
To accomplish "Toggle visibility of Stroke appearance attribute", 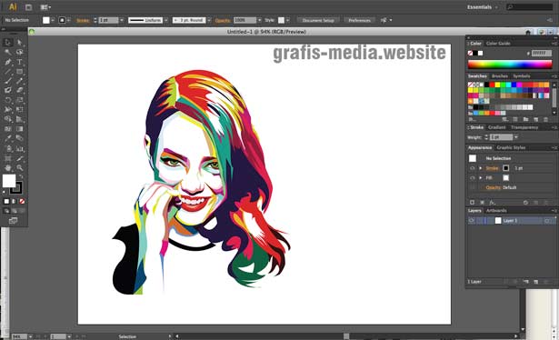I will [x=473, y=168].
